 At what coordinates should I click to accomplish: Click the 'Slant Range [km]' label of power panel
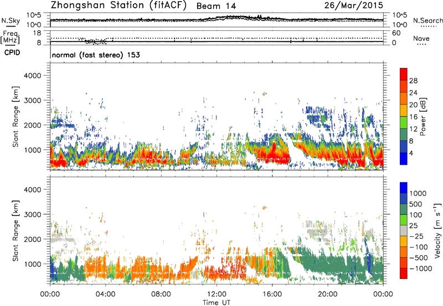tap(16, 117)
